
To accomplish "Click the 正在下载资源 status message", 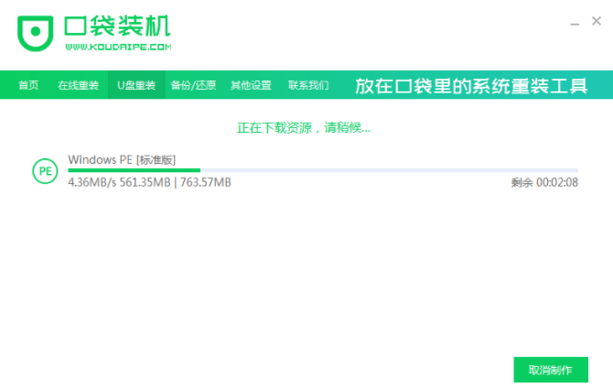I will coord(304,128).
